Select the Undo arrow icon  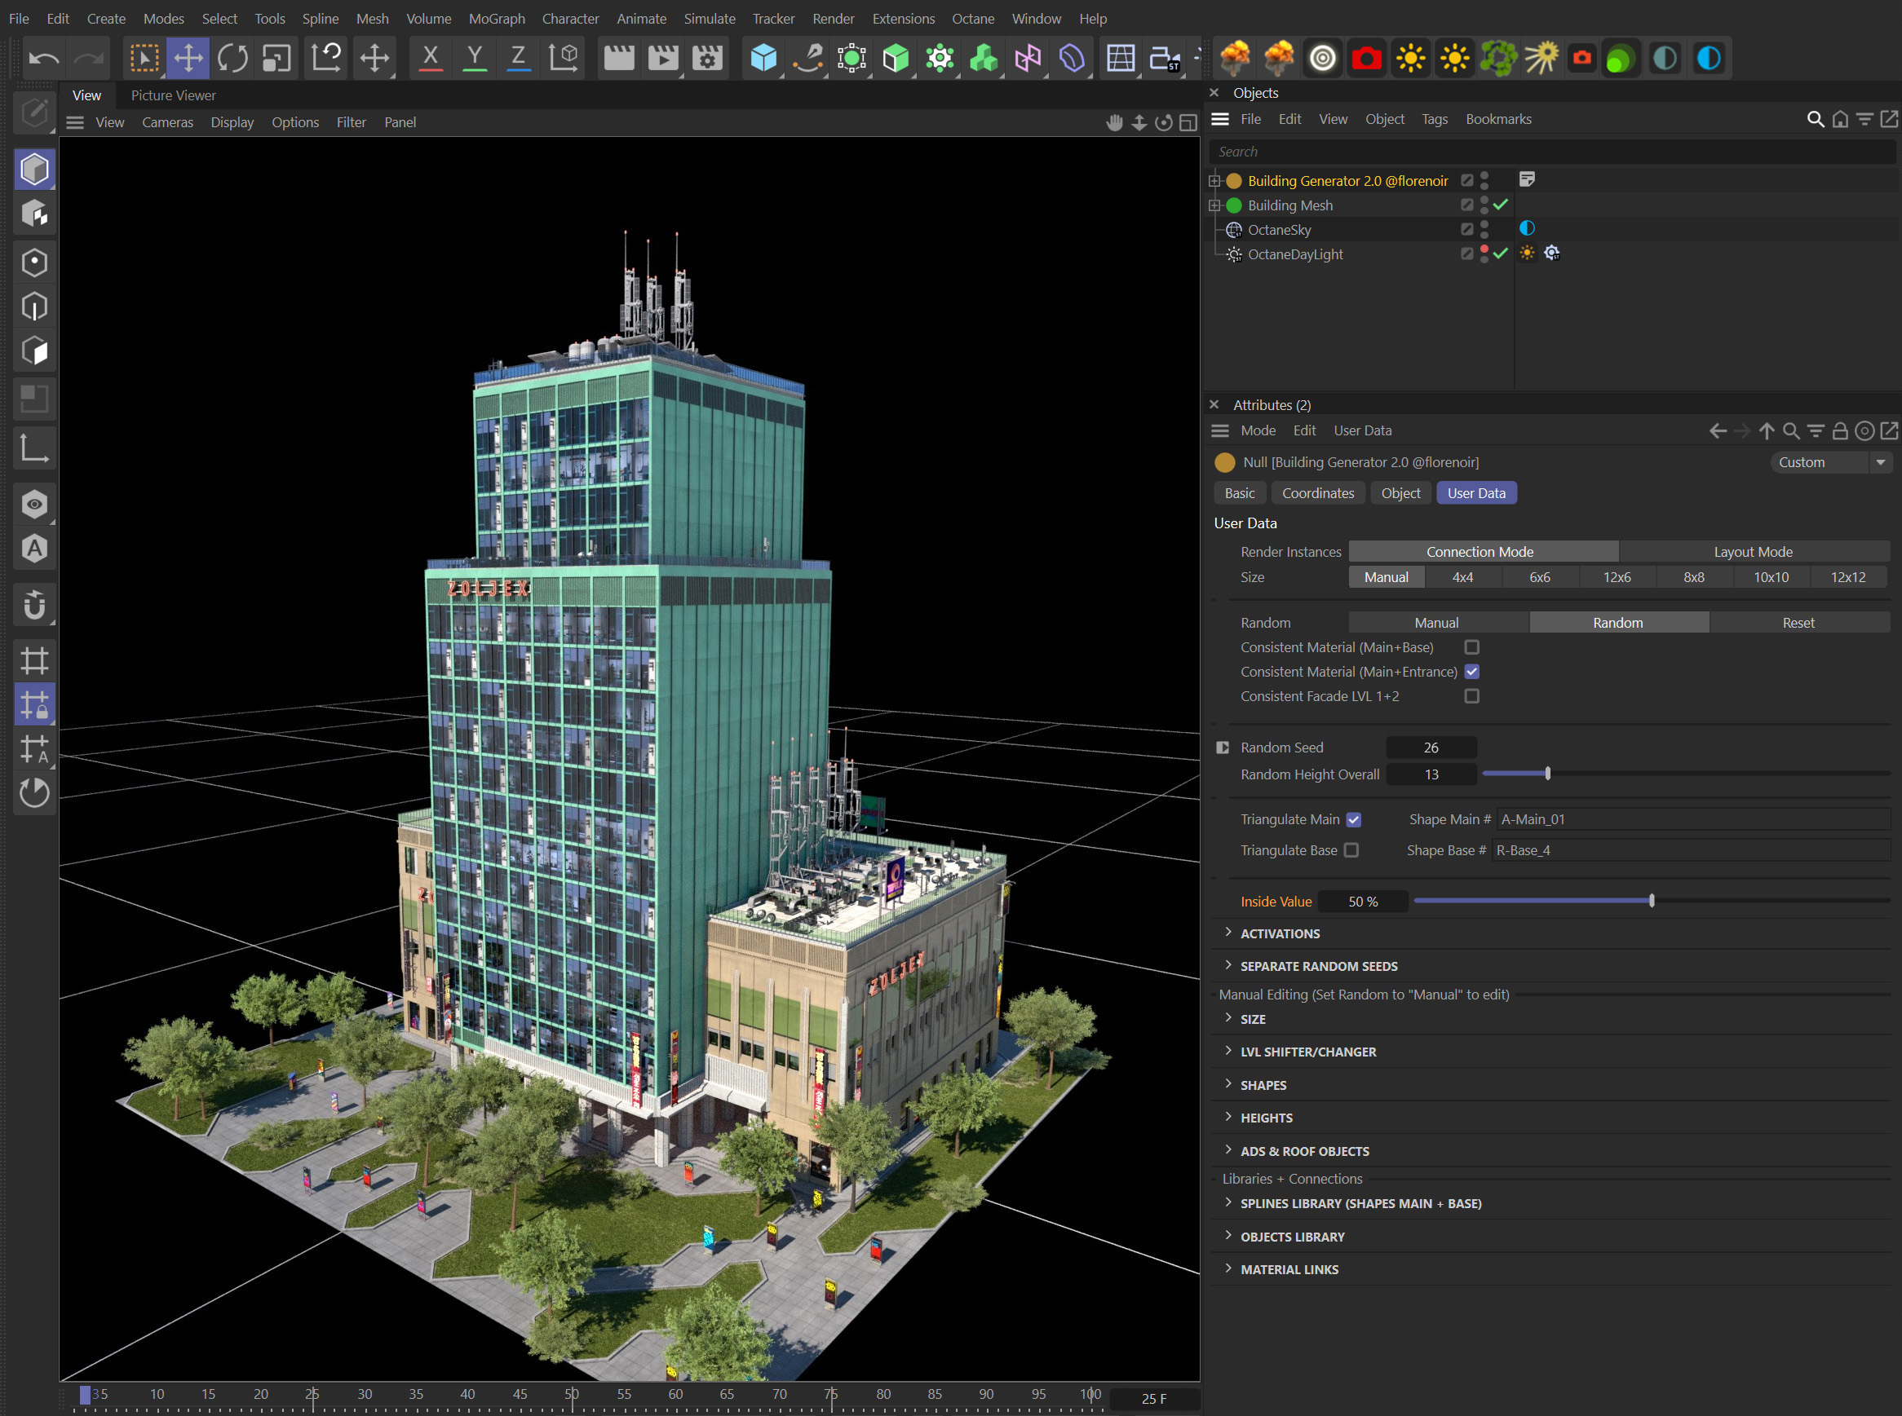[43, 58]
